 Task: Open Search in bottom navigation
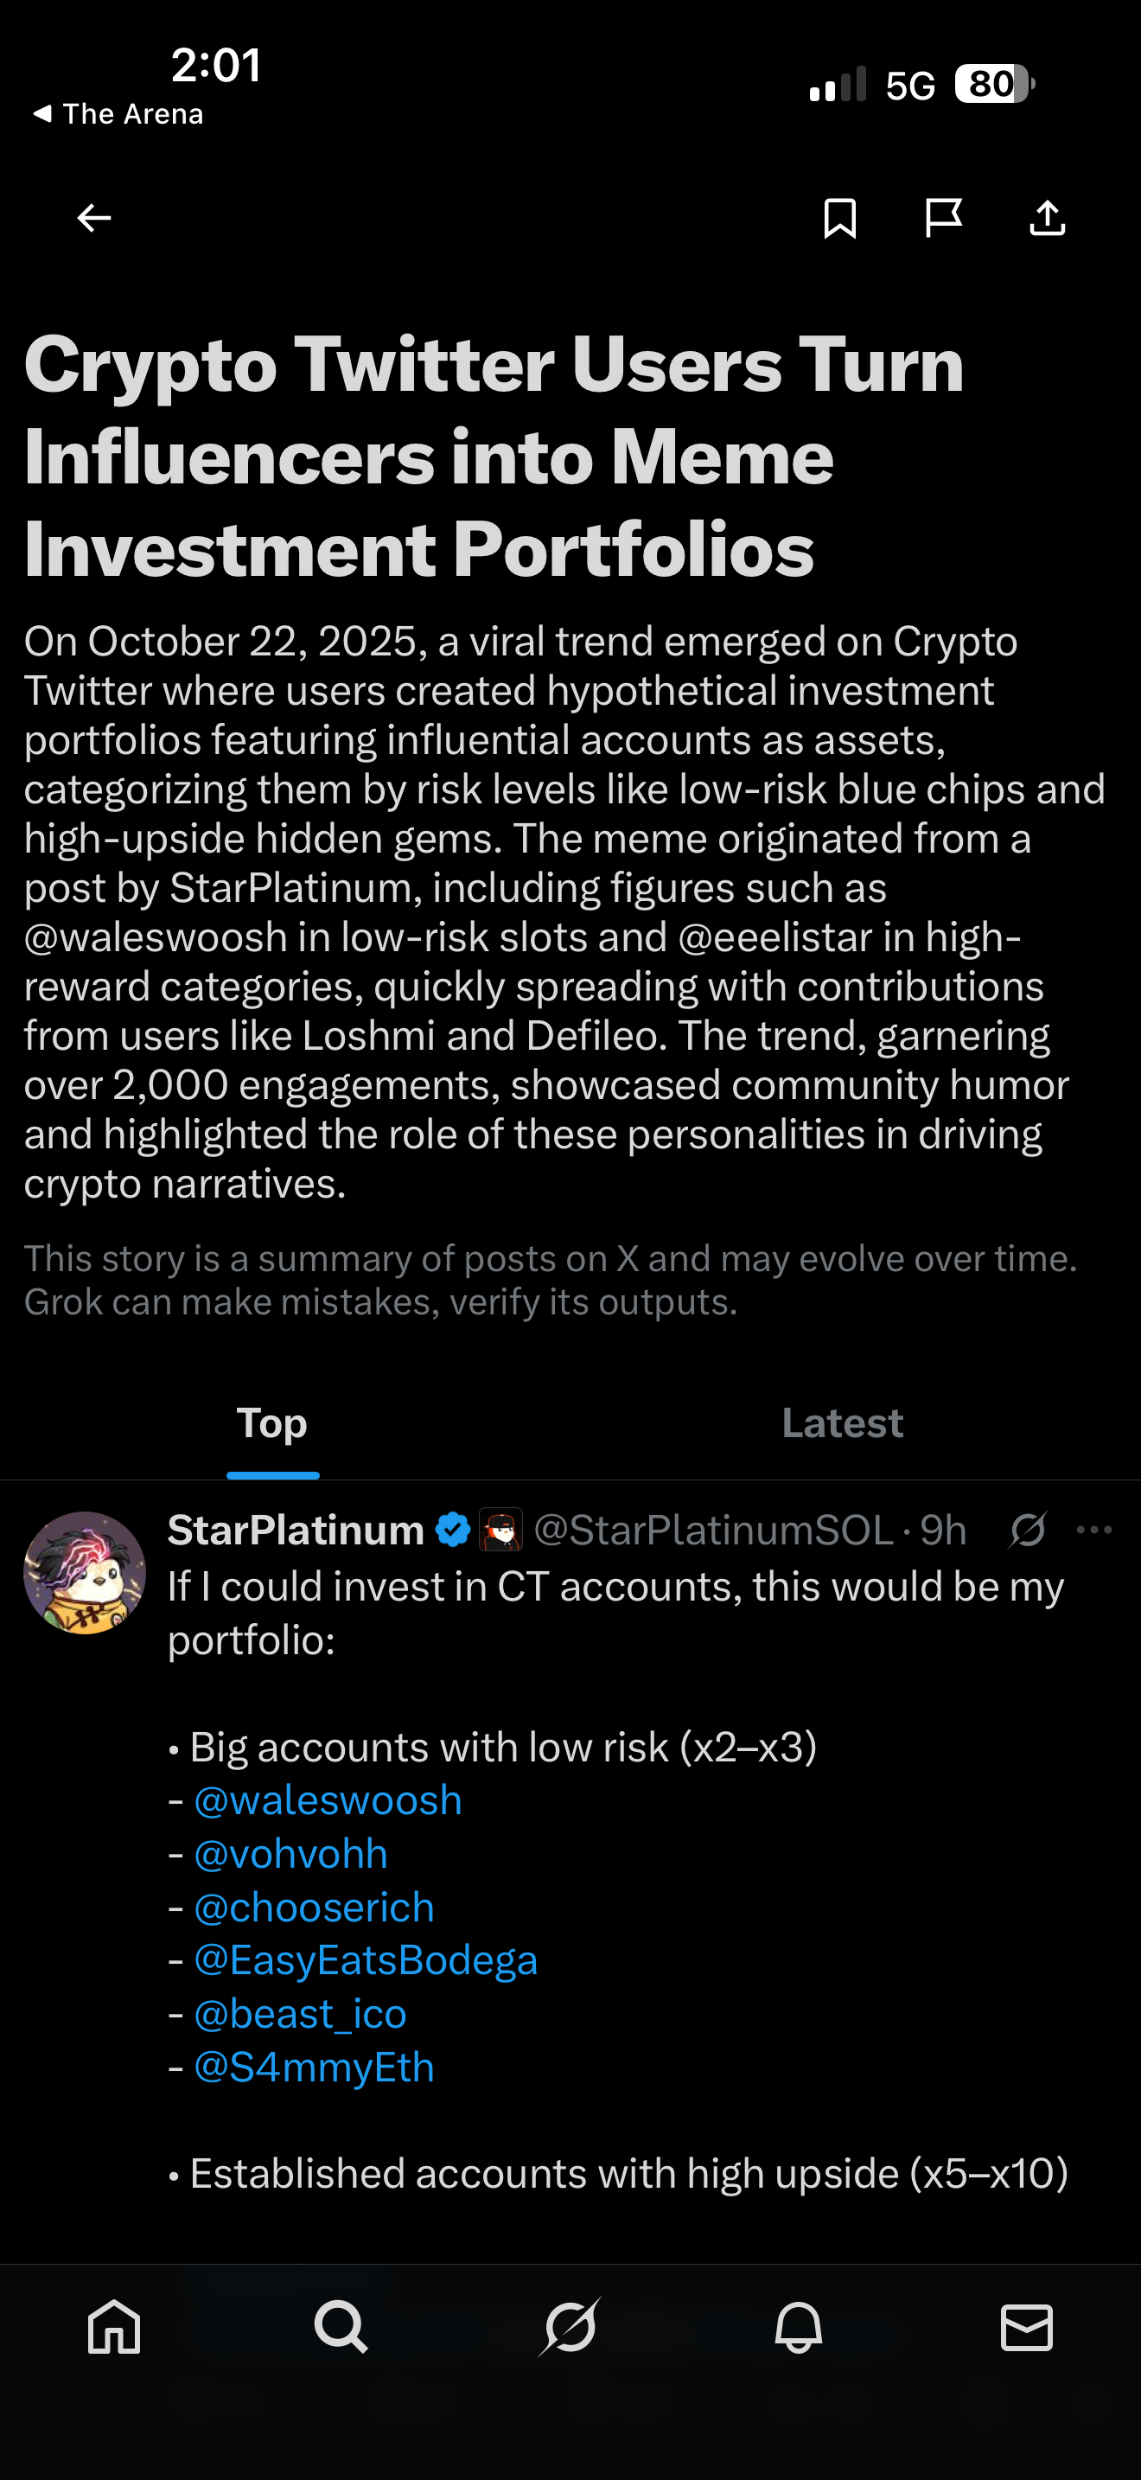(341, 2328)
